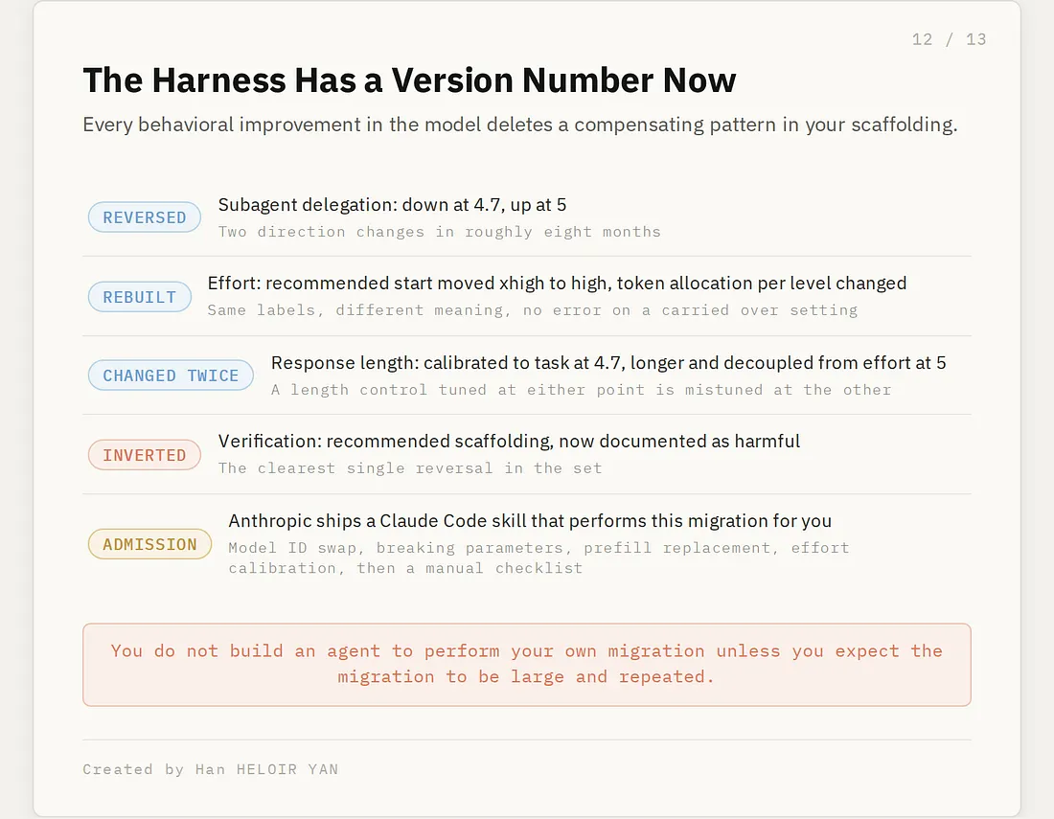Click the INVERTED badge

tap(145, 455)
